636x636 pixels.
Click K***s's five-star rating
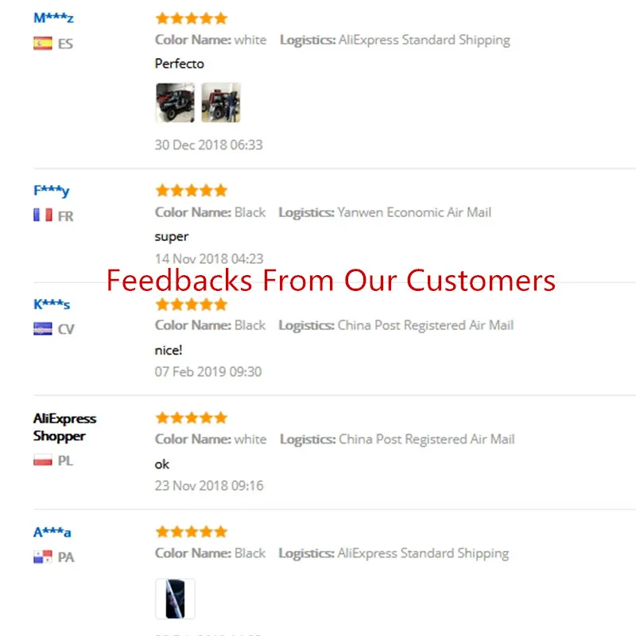(191, 304)
